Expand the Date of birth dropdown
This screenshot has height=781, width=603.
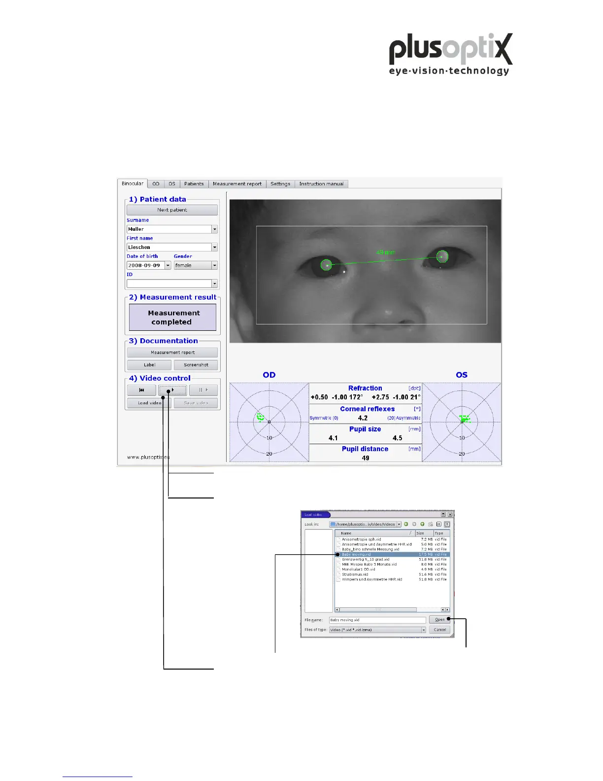click(167, 265)
